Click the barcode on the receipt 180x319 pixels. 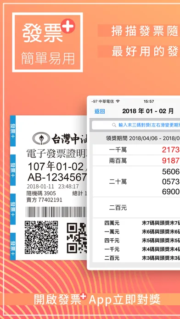coord(56,212)
